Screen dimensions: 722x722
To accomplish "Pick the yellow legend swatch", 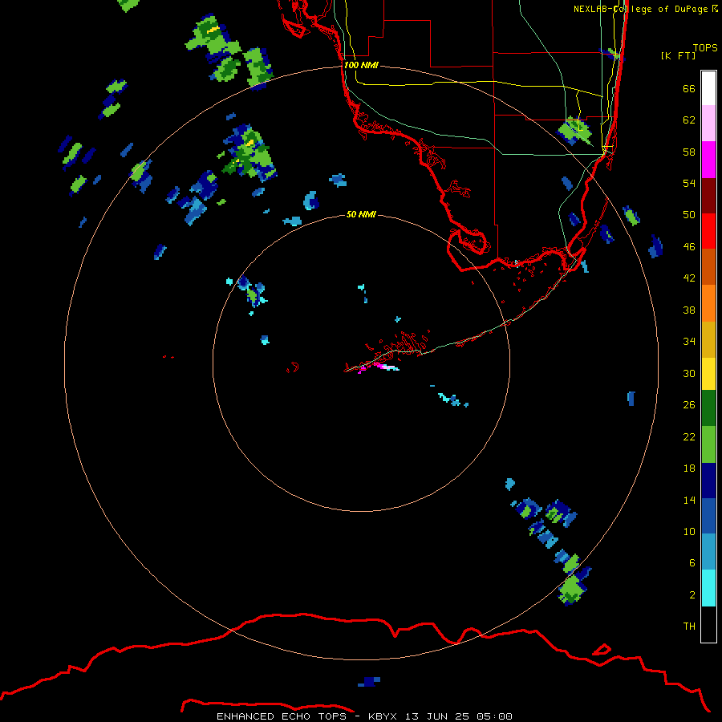I will (708, 373).
